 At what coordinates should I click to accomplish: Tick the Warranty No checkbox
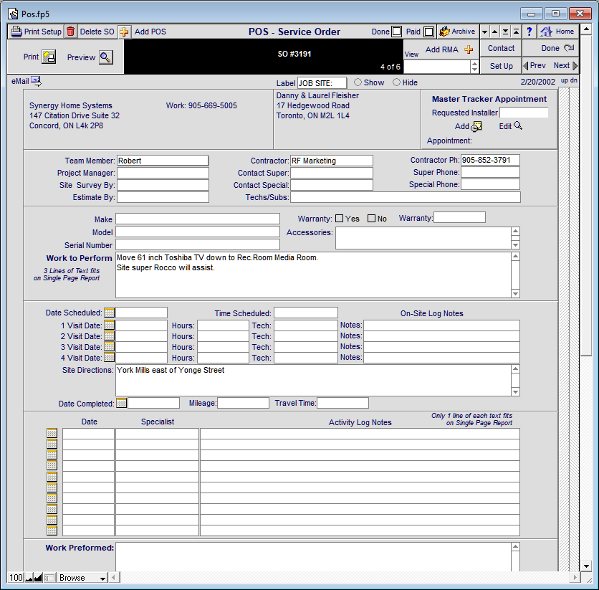point(371,218)
